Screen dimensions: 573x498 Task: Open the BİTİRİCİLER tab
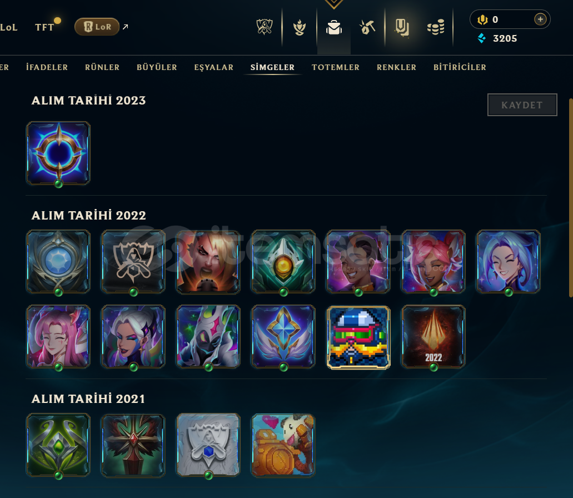[x=460, y=67]
